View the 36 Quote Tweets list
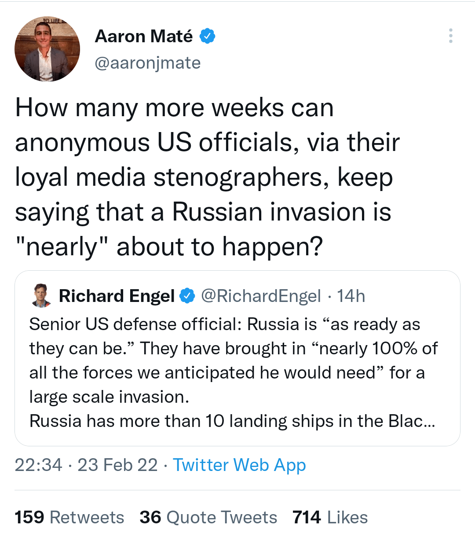The width and height of the screenshot is (475, 537). tap(208, 517)
